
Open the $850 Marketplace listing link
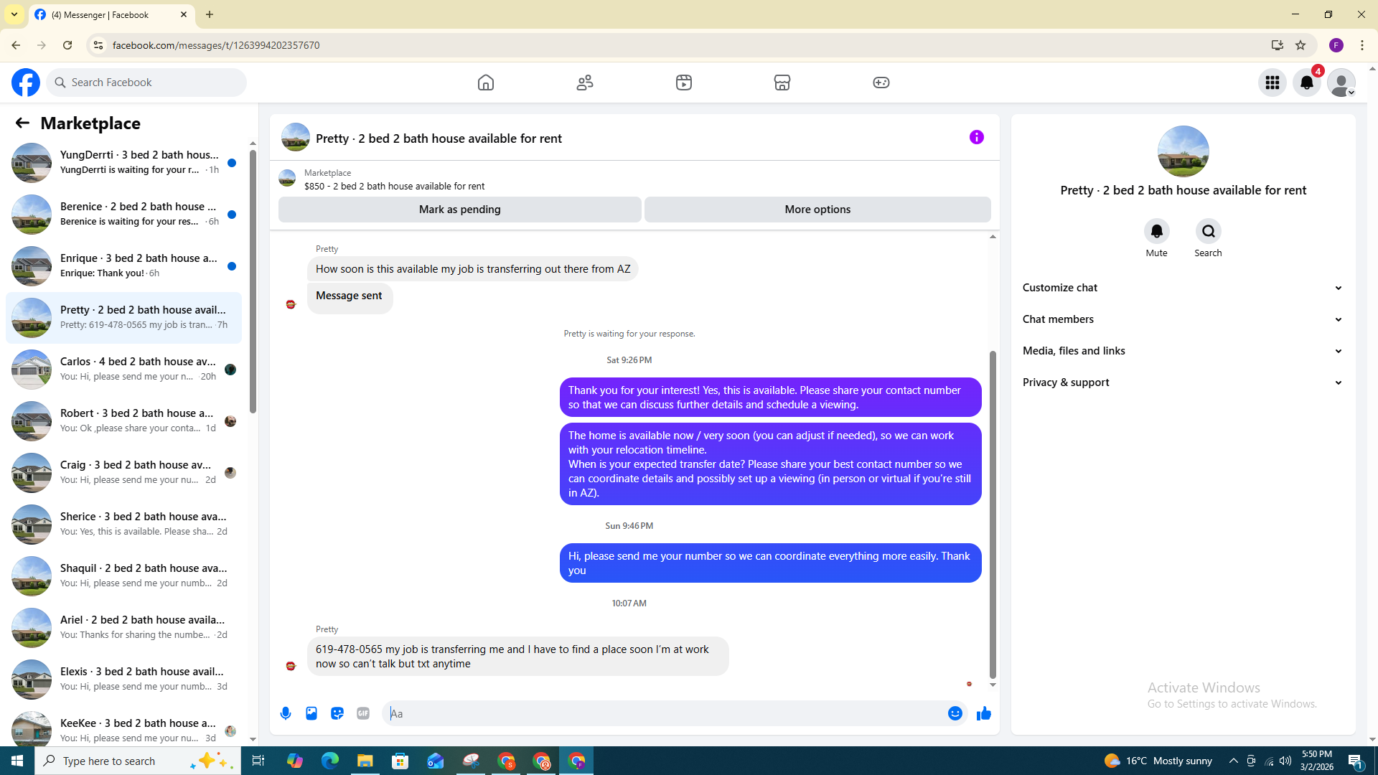tap(394, 186)
